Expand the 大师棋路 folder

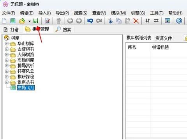tap(7, 55)
